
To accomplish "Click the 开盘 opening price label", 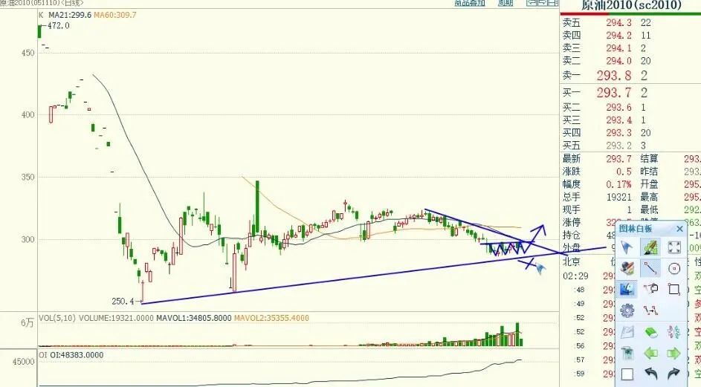I will coord(649,184).
